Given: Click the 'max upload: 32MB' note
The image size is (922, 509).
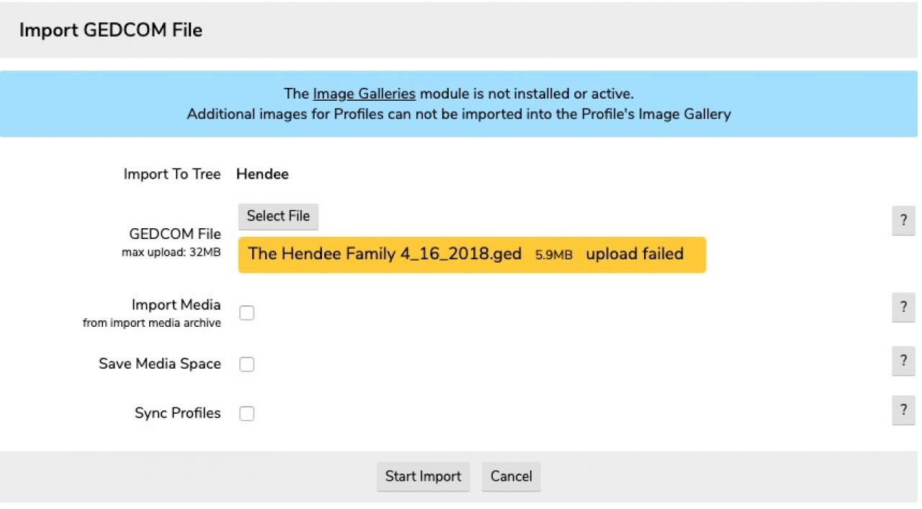Looking at the screenshot, I should (171, 252).
